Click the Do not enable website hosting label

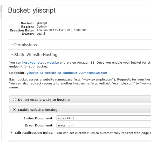[44, 100]
